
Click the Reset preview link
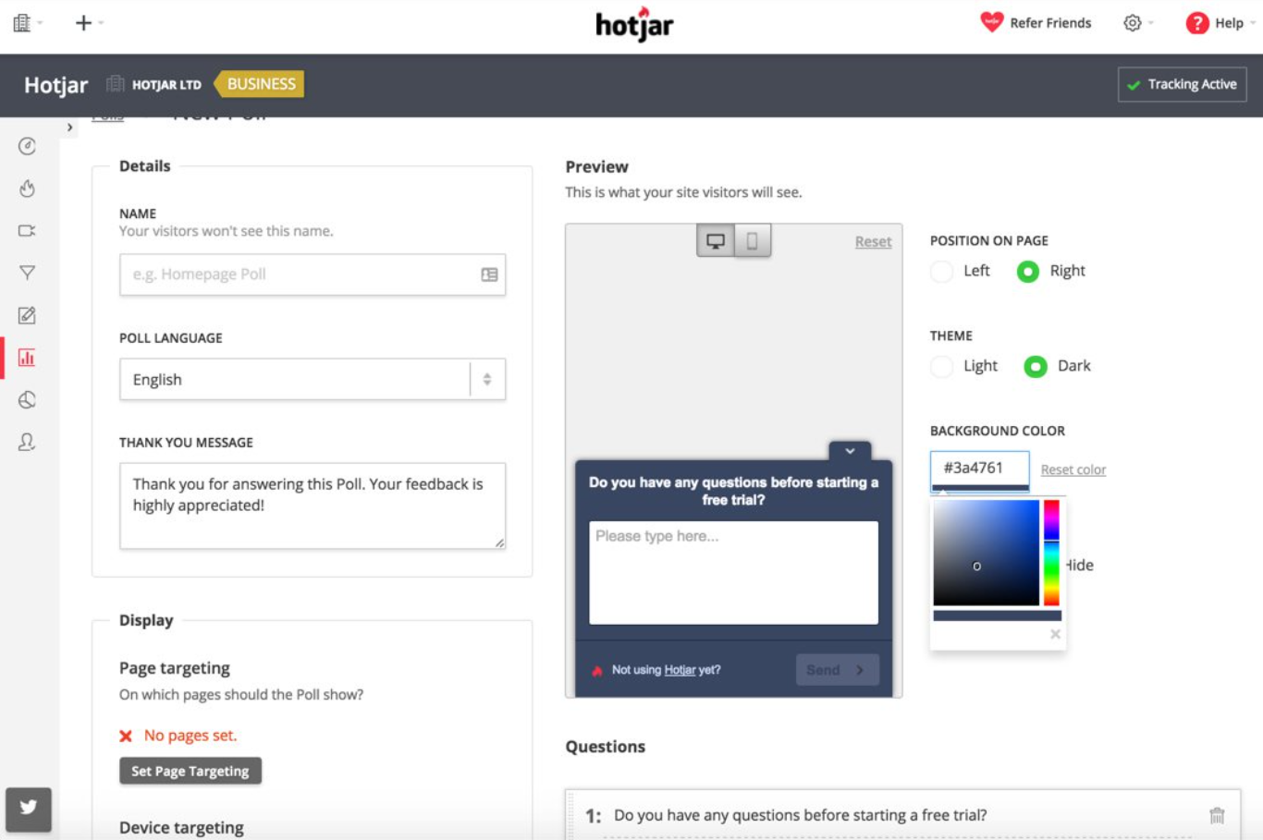[x=873, y=242]
